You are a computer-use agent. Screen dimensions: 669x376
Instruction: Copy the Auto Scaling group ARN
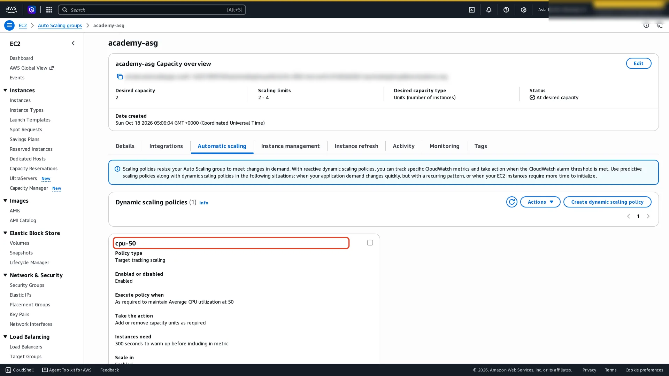coord(120,77)
